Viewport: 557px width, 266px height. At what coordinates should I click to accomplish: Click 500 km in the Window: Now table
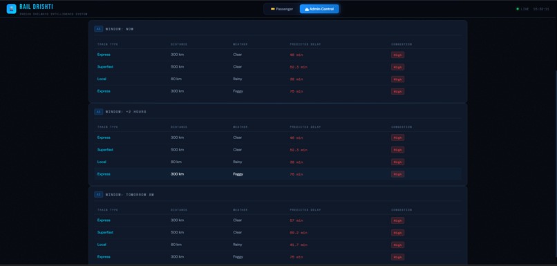(178, 67)
